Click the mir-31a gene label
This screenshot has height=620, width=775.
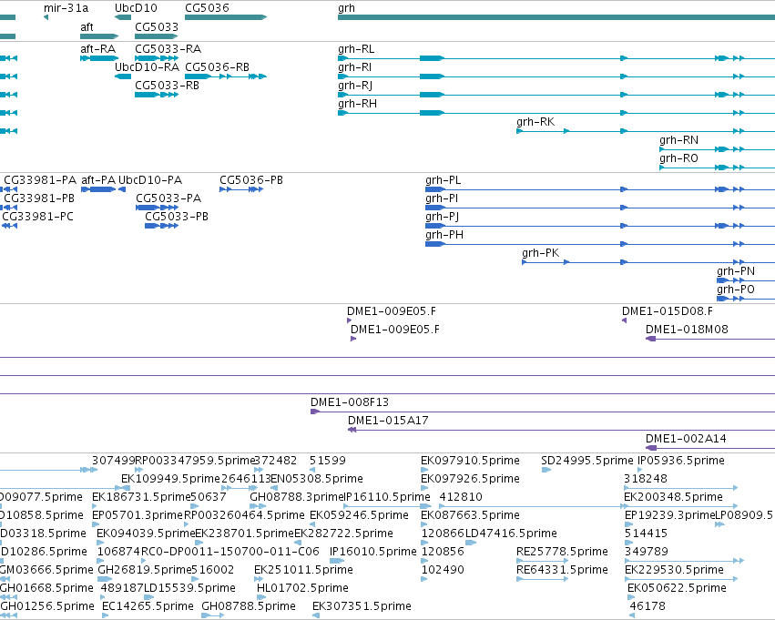66,8
